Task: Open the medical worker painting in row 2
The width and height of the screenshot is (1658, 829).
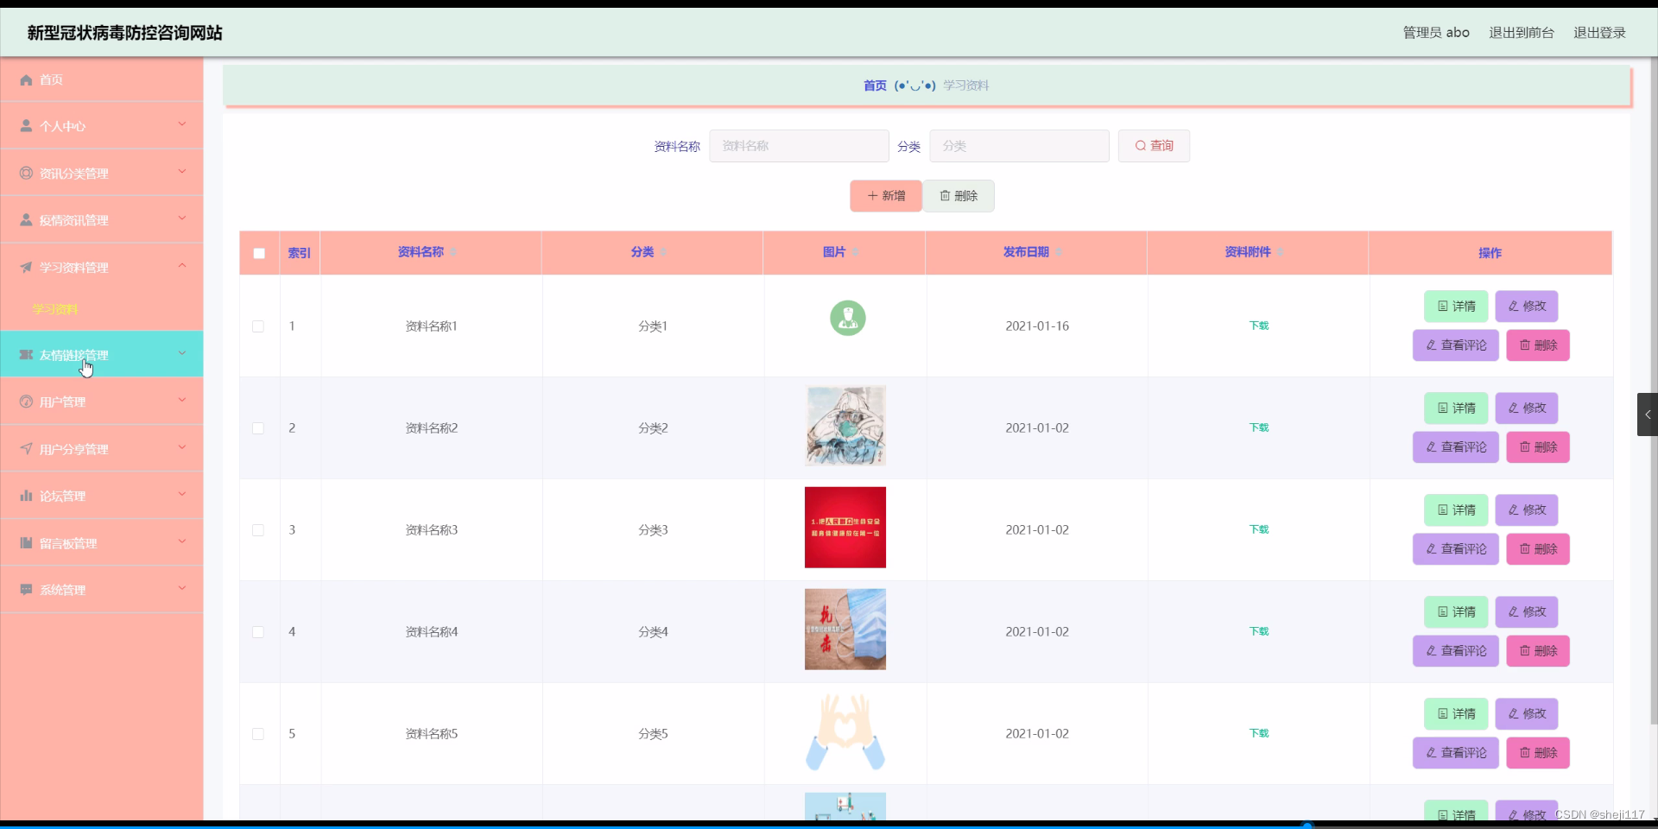Action: (845, 426)
